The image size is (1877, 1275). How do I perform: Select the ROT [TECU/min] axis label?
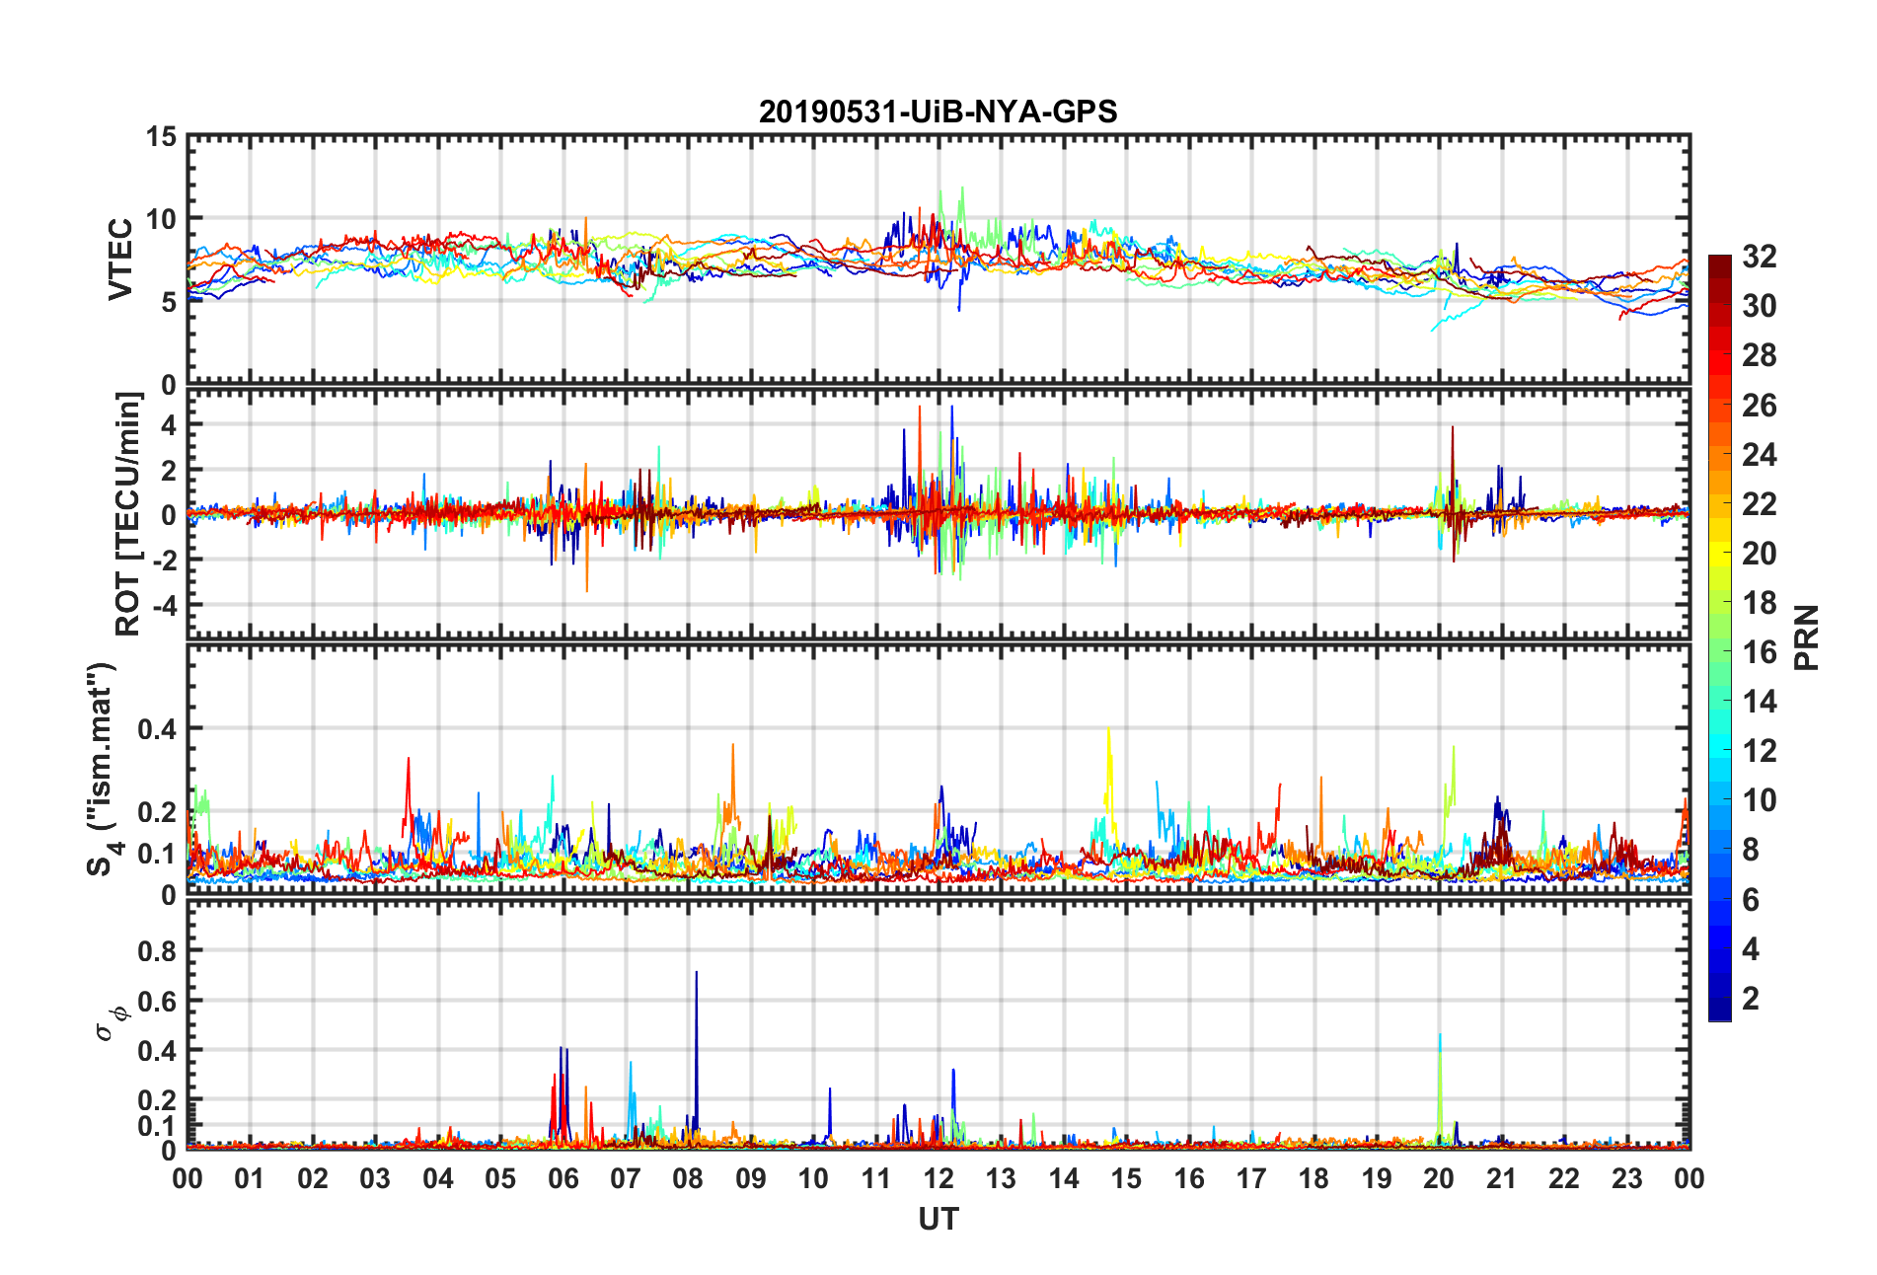pyautogui.click(x=128, y=514)
